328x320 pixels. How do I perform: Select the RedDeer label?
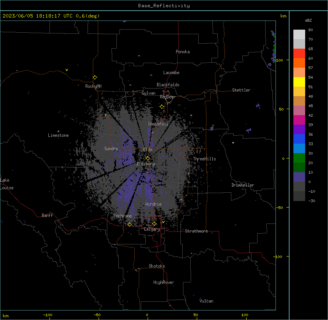click(168, 97)
